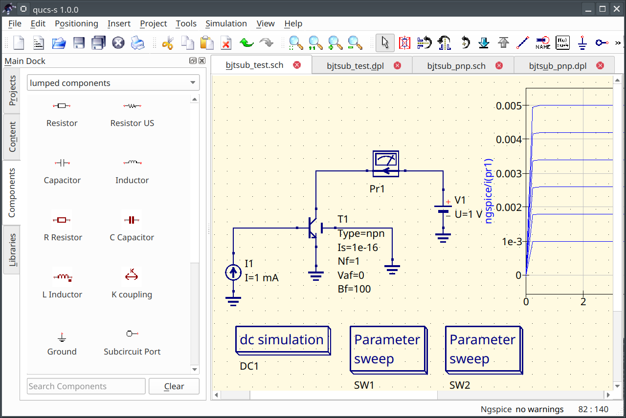This screenshot has height=418, width=626.
Task: Undo the last action
Action: coord(246,42)
